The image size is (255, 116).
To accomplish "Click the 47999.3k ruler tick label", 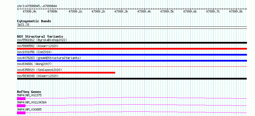I will [x=121, y=11].
